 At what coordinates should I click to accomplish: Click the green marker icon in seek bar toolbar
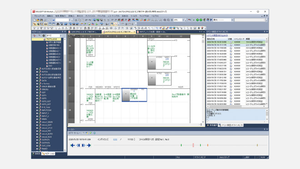point(91,133)
